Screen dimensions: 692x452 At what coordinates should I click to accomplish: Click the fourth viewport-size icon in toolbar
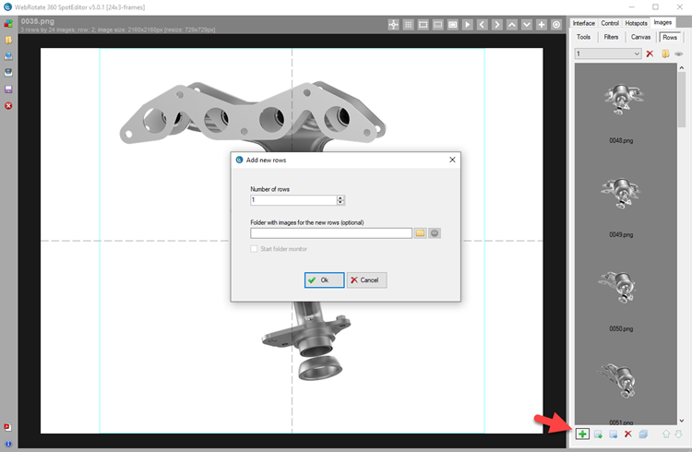click(437, 25)
